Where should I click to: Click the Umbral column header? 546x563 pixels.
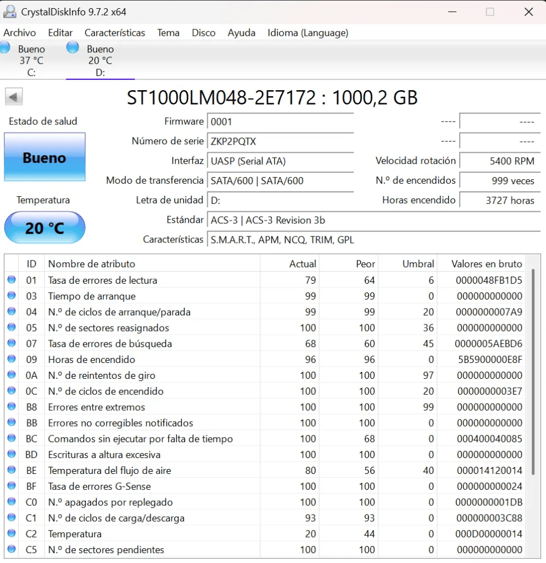[x=408, y=264]
